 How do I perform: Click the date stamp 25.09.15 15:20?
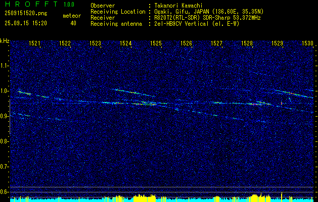[x=26, y=23]
